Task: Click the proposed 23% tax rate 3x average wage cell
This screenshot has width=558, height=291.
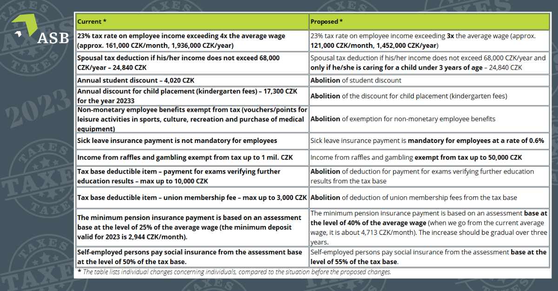Action: [x=429, y=41]
